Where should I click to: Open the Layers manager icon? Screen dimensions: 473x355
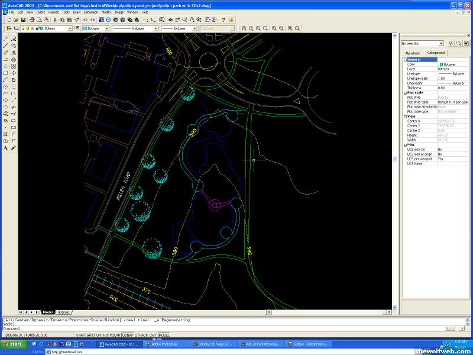(9, 28)
